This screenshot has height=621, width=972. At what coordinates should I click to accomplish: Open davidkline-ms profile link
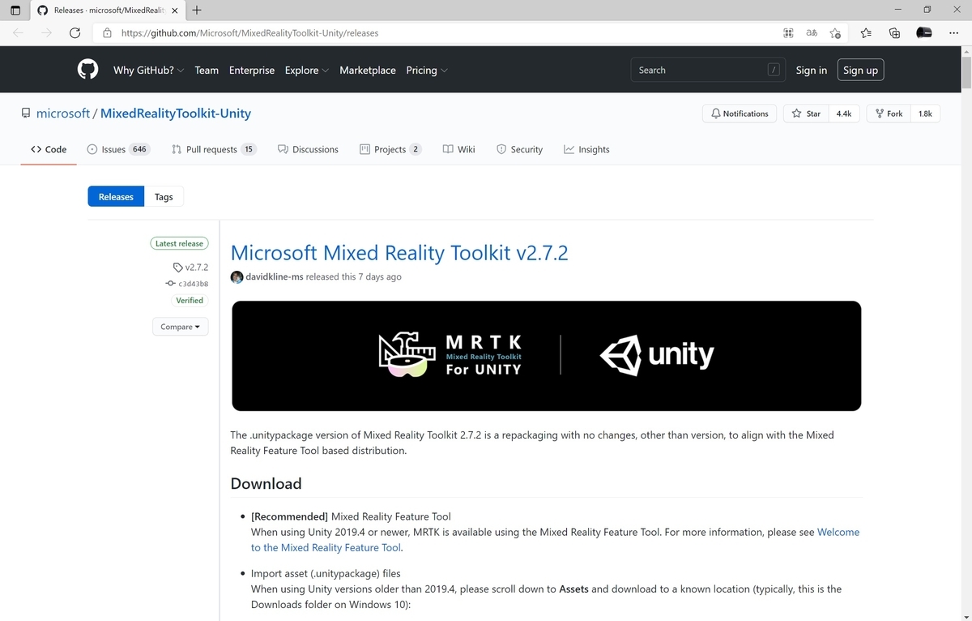click(275, 276)
